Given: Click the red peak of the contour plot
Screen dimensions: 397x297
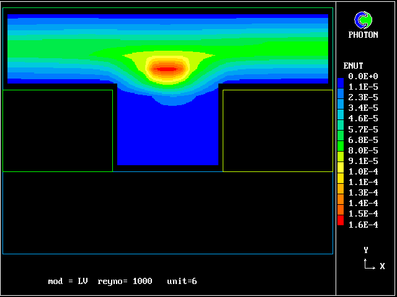Looking at the screenshot, I should pyautogui.click(x=166, y=69).
